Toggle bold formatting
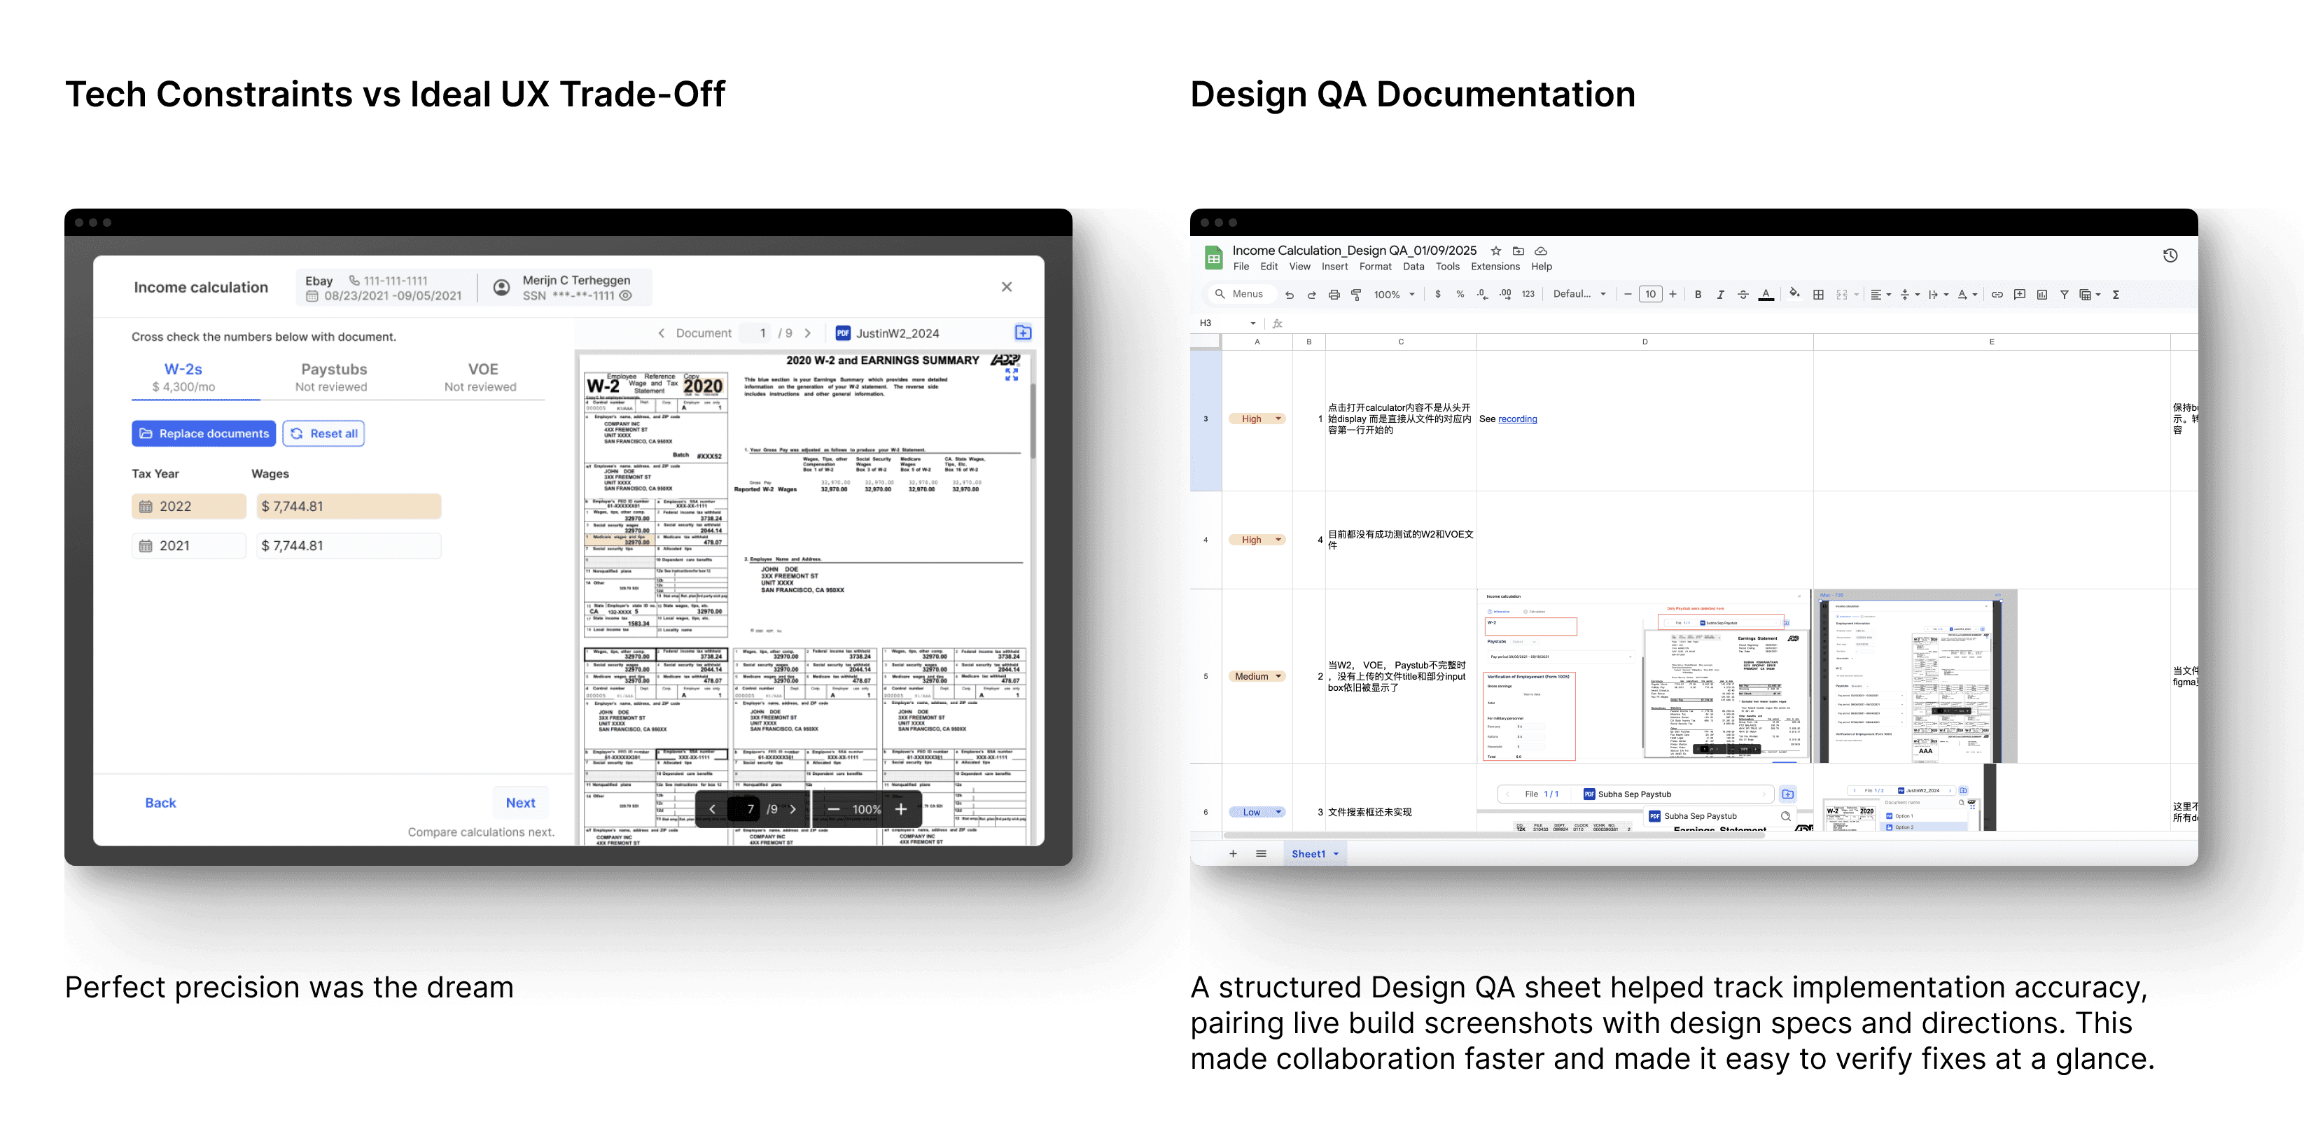The height and width of the screenshot is (1136, 2304). [x=1698, y=294]
